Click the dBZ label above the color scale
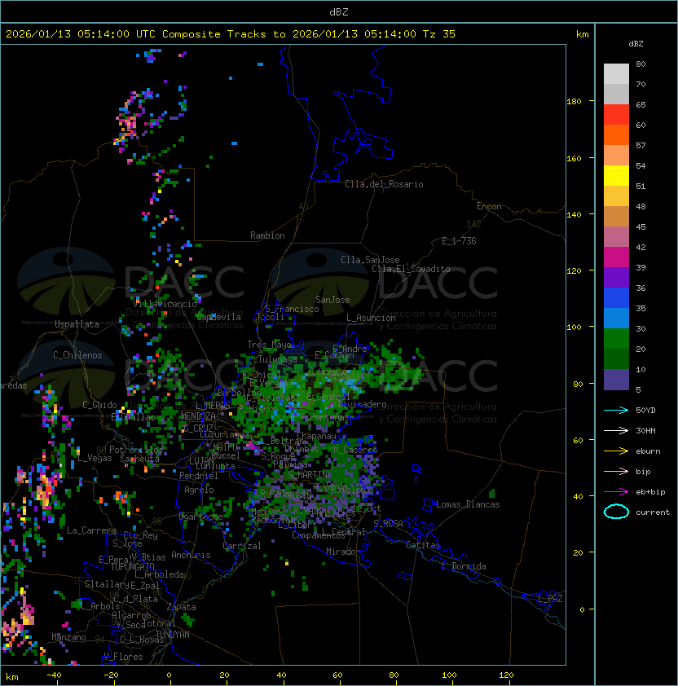678x686 pixels. [636, 44]
